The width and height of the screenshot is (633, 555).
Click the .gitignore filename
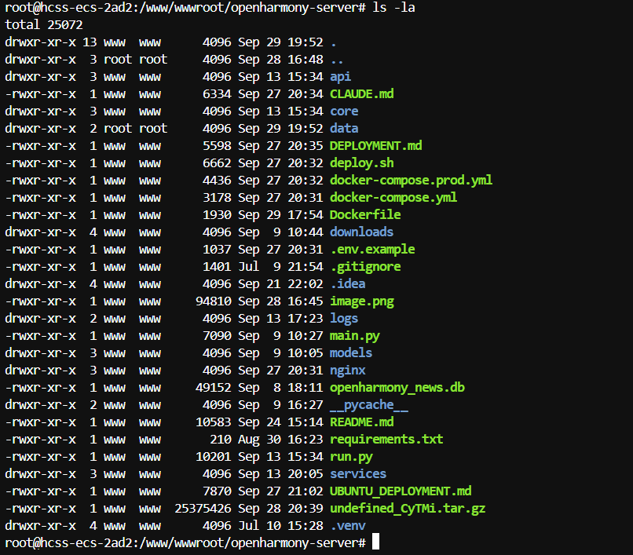(x=365, y=266)
